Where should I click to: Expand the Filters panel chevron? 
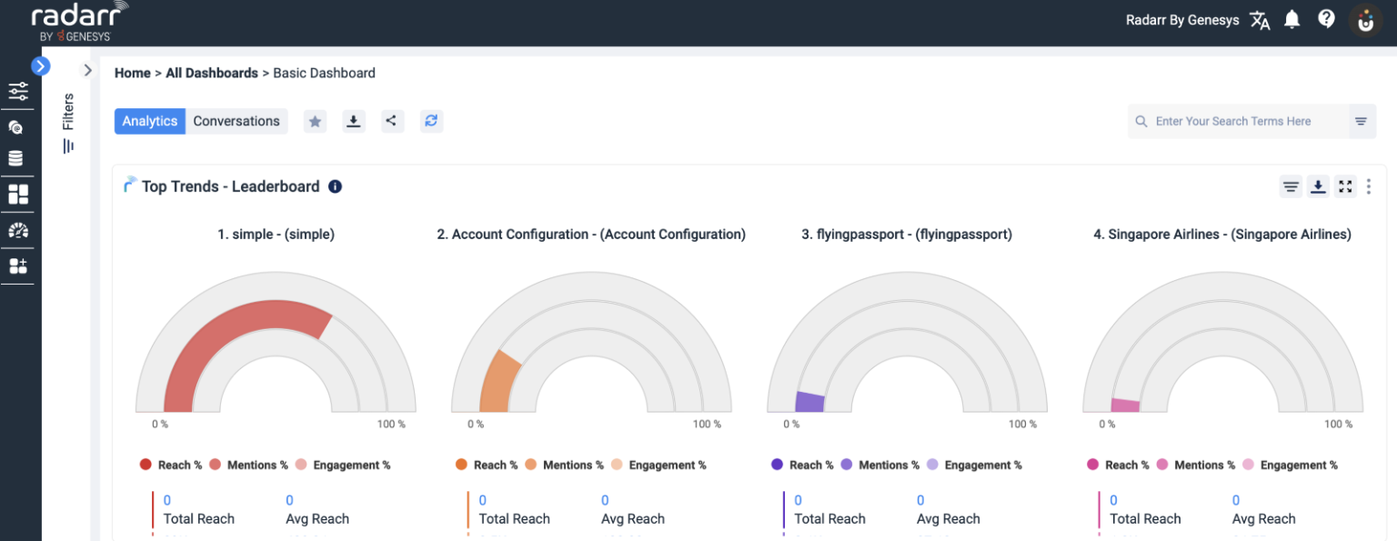point(87,69)
